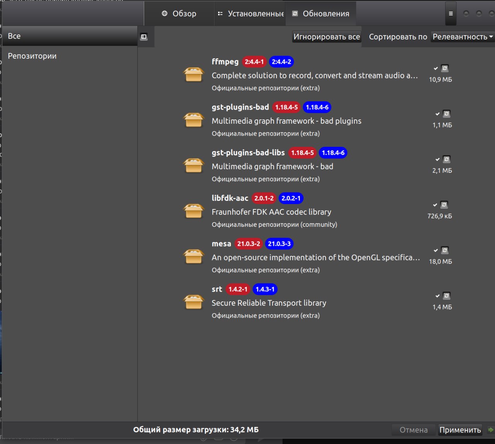Screen dimensions: 495x444
Task: Select Все in the sidebar
Action: pyautogui.click(x=70, y=36)
